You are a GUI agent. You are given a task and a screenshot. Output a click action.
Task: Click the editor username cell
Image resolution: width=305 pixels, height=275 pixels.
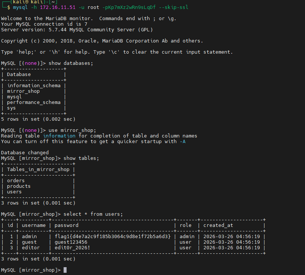click(30, 247)
